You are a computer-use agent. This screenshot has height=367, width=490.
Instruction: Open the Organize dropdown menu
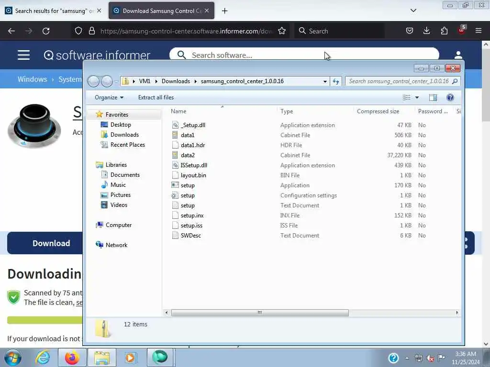pos(109,97)
